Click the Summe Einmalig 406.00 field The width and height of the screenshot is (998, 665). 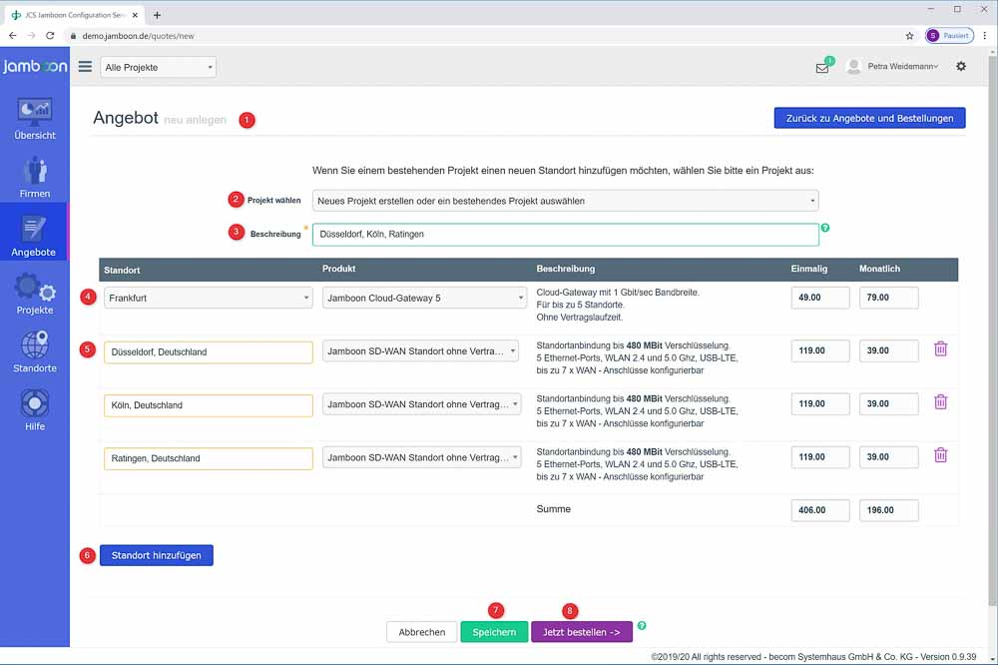[819, 510]
